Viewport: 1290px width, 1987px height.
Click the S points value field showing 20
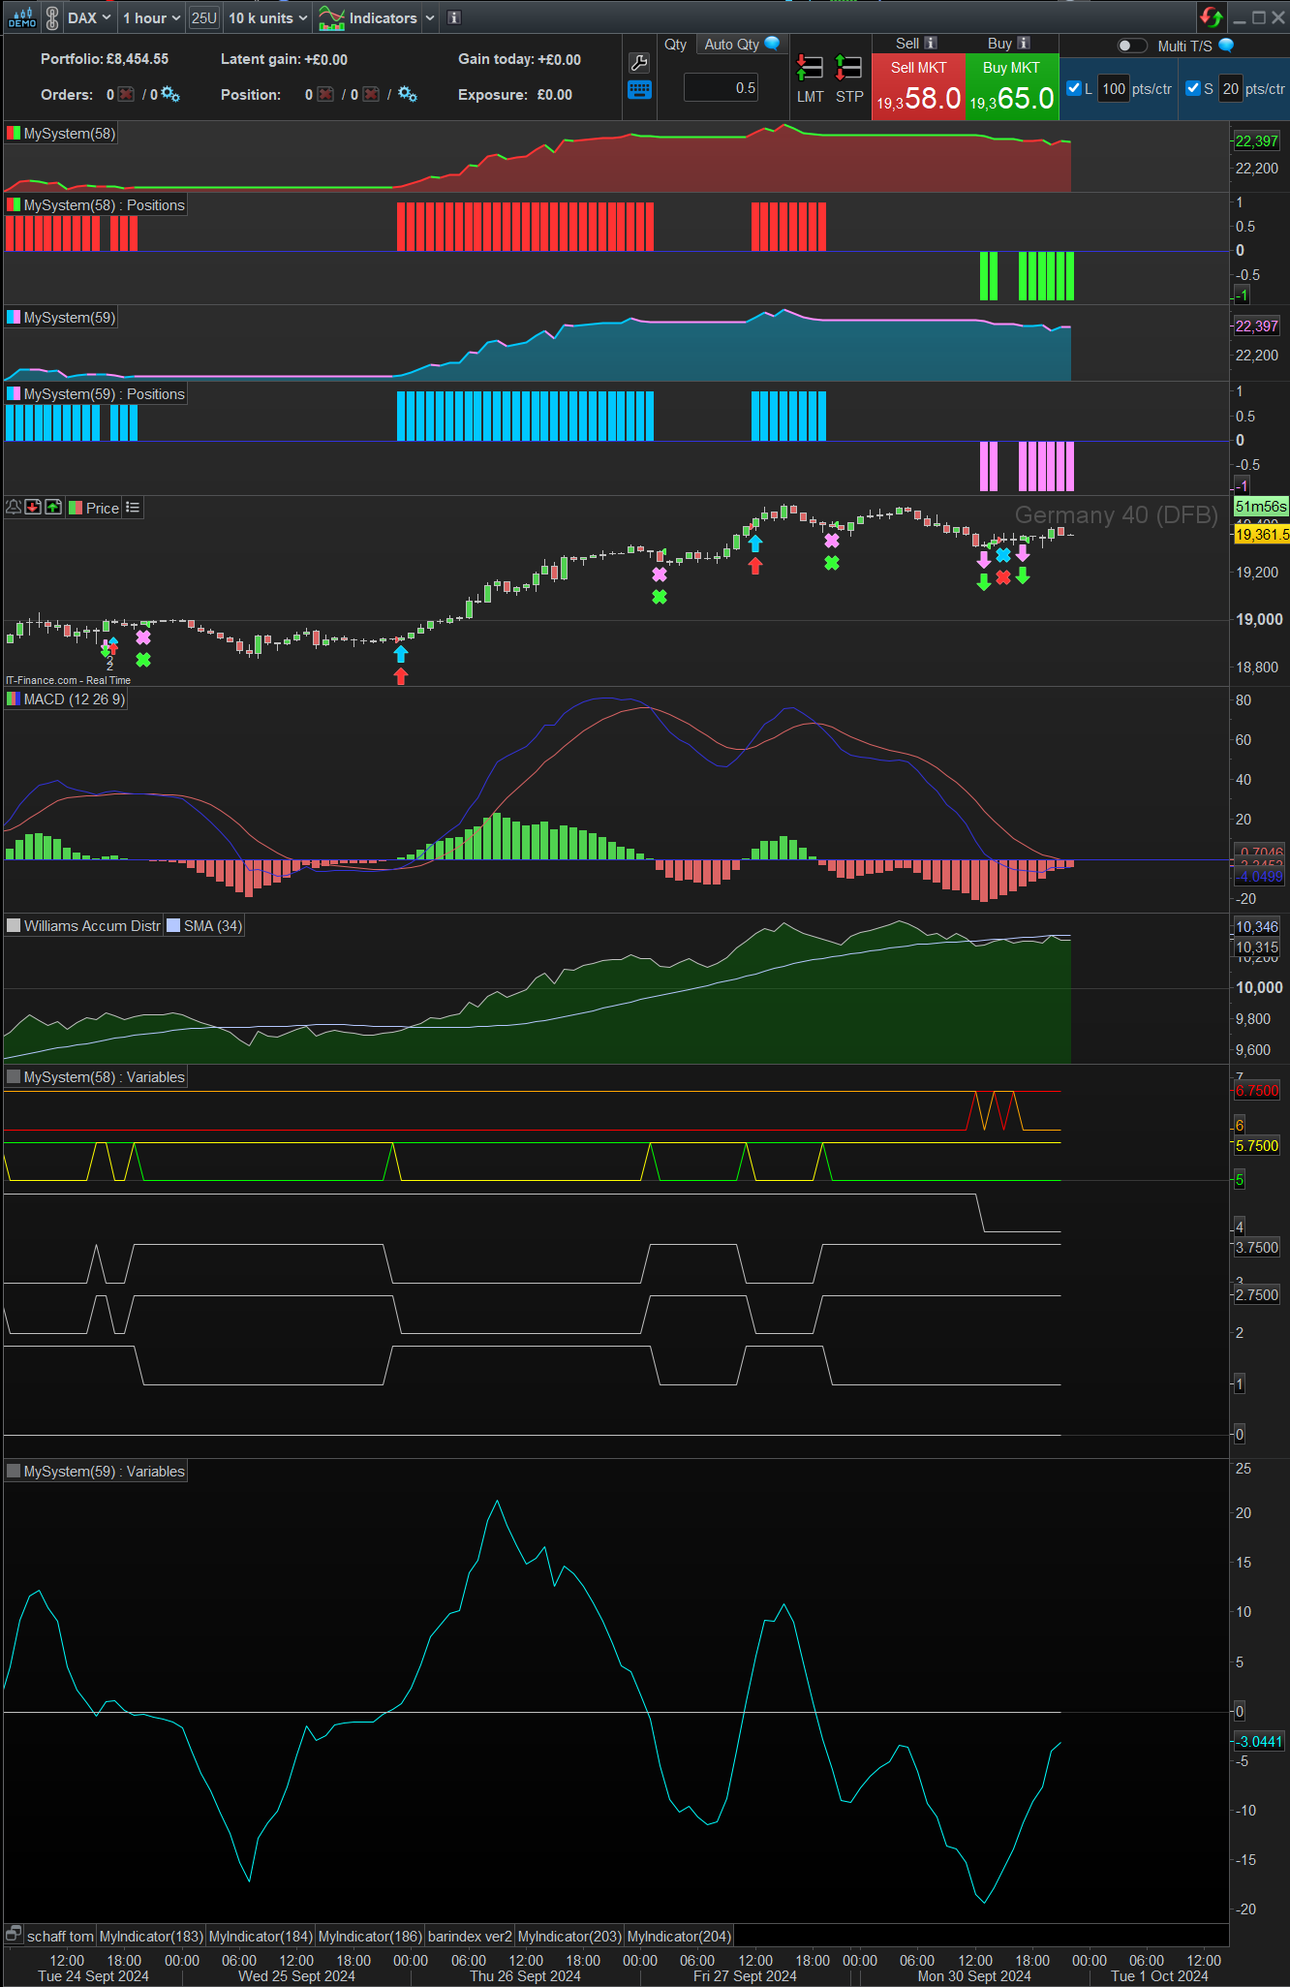click(1230, 88)
